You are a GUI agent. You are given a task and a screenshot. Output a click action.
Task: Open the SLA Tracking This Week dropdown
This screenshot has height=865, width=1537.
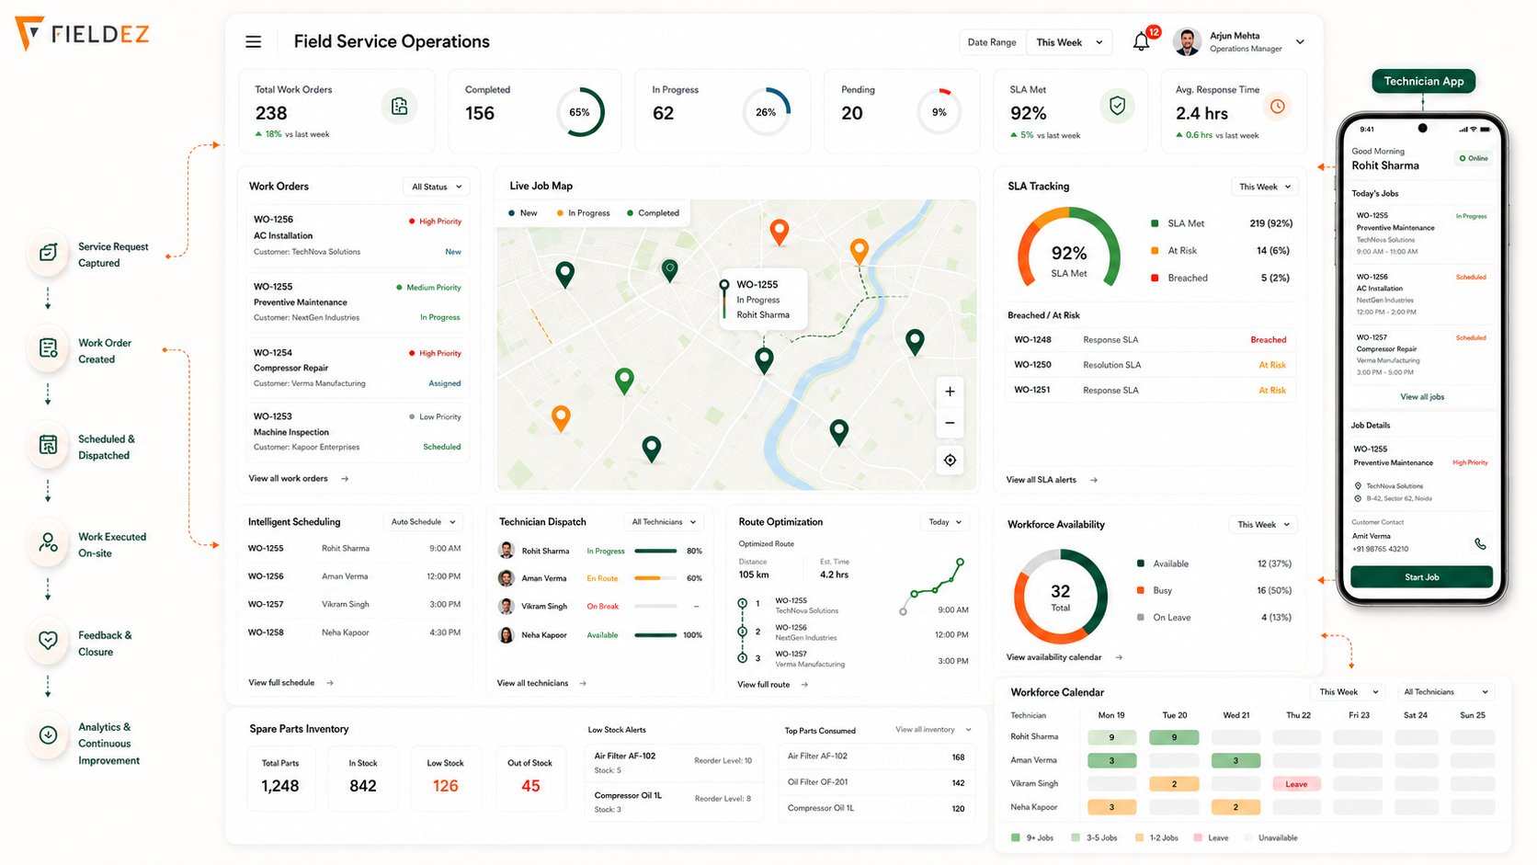[1265, 187]
